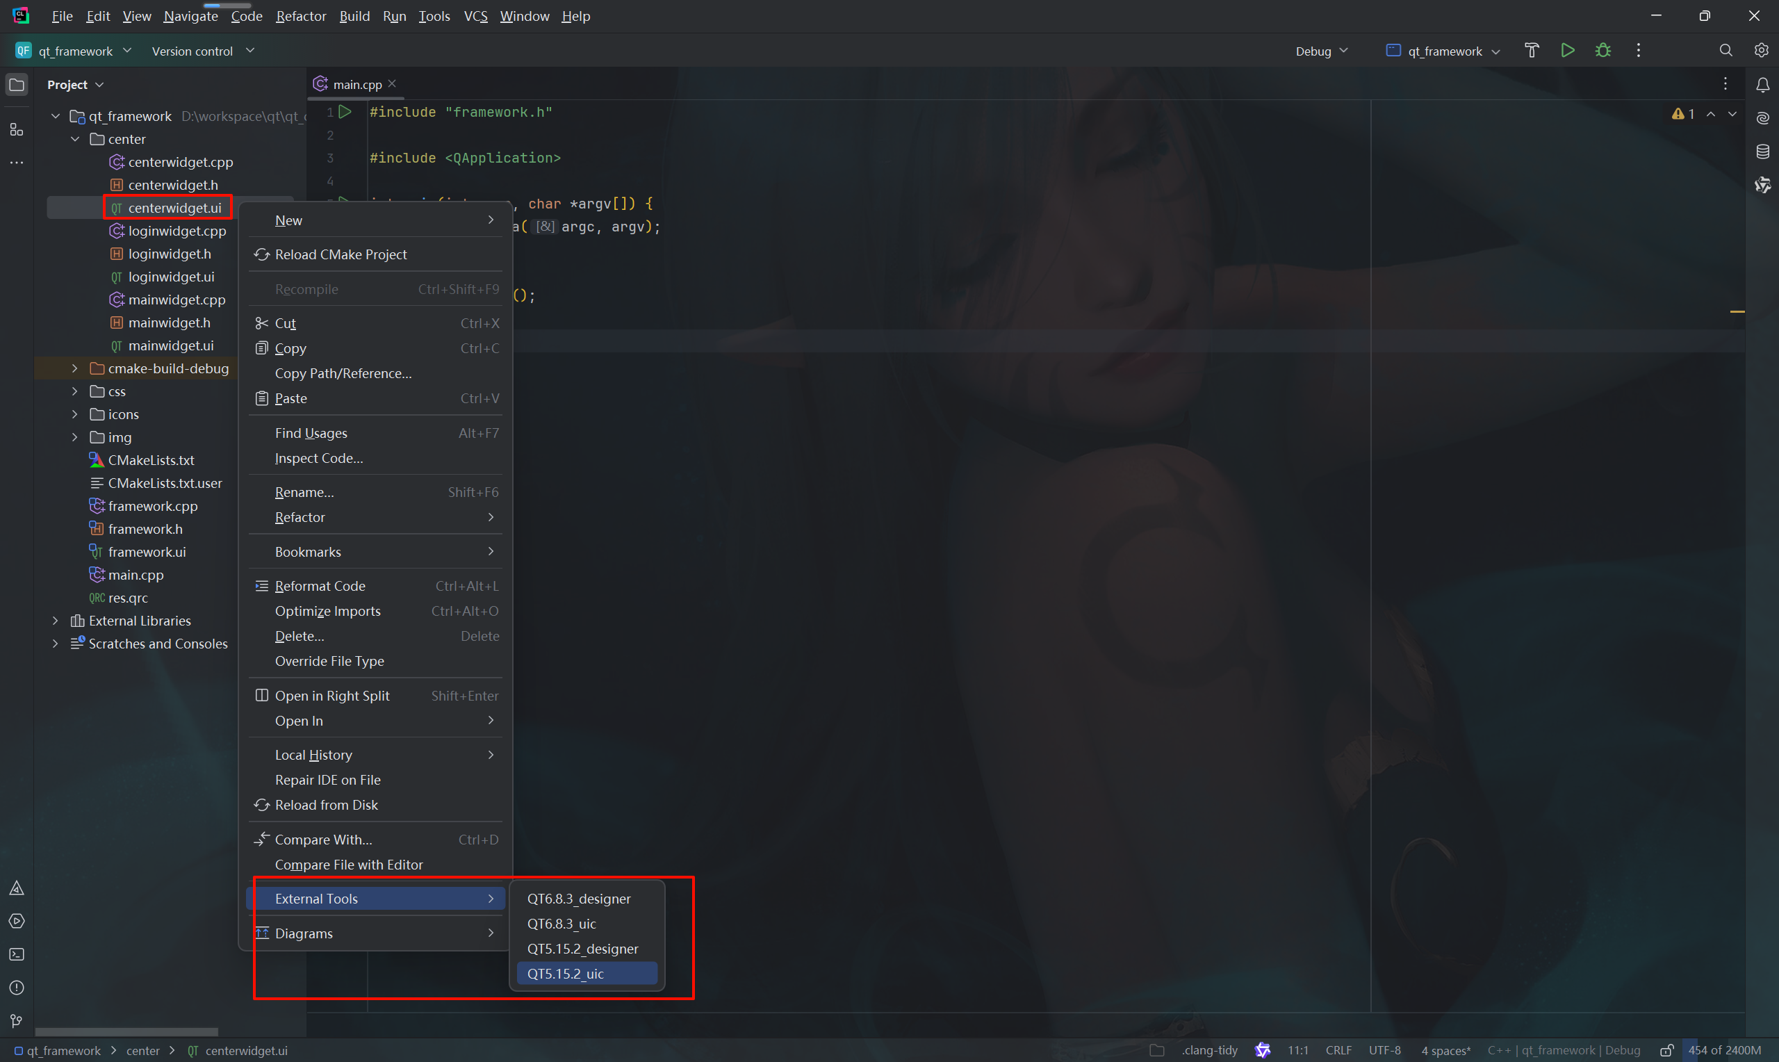Open Search Everywhere with the magnifier icon

tap(1725, 50)
